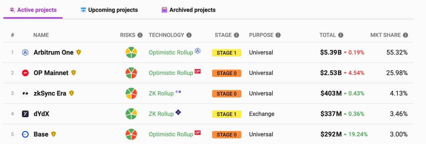Switch to the Archived projects tab
Screen dimensions: 426x144
point(188,10)
